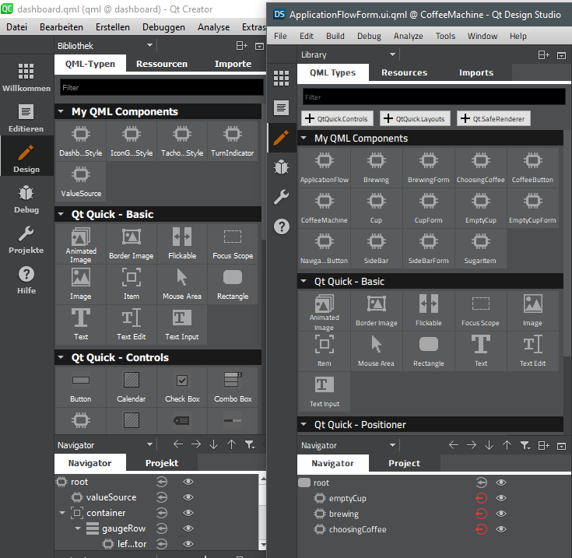Screen dimensions: 572x558
Task: Toggle visibility of emptyCup item
Action: [501, 498]
